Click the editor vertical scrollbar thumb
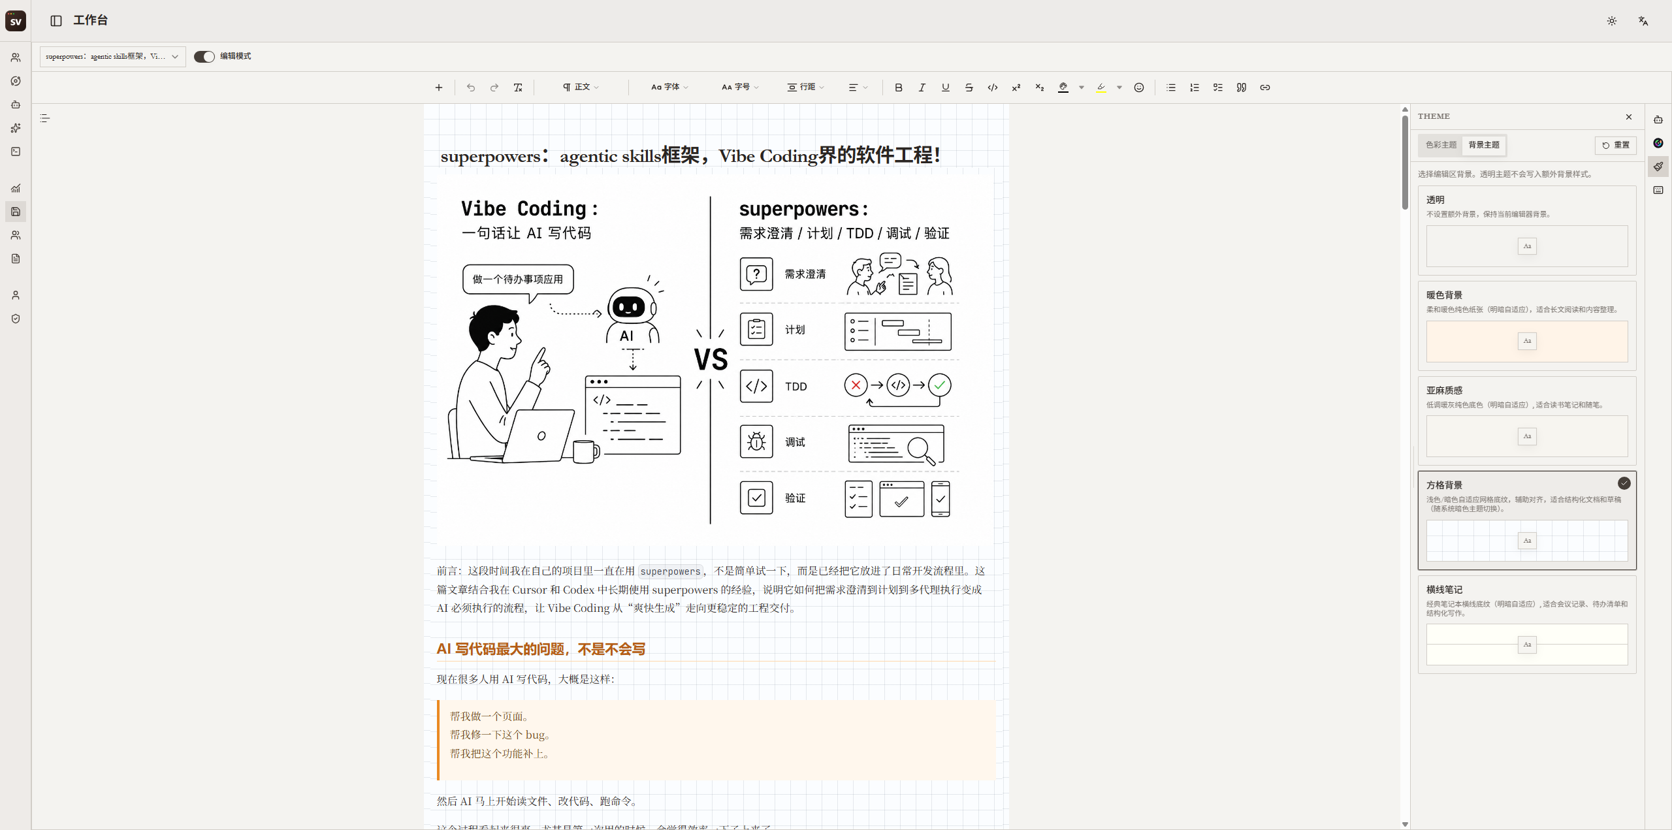 (1405, 162)
